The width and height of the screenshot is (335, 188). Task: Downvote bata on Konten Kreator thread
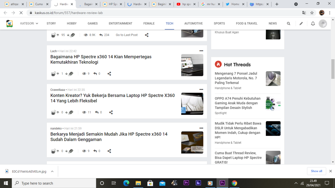70,112
